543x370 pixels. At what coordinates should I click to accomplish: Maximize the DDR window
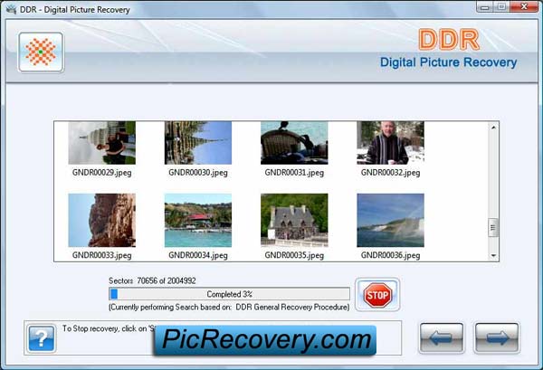(501, 7)
